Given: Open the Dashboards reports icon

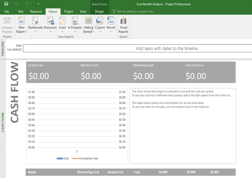Looking at the screenshot, I should [x=35, y=21].
